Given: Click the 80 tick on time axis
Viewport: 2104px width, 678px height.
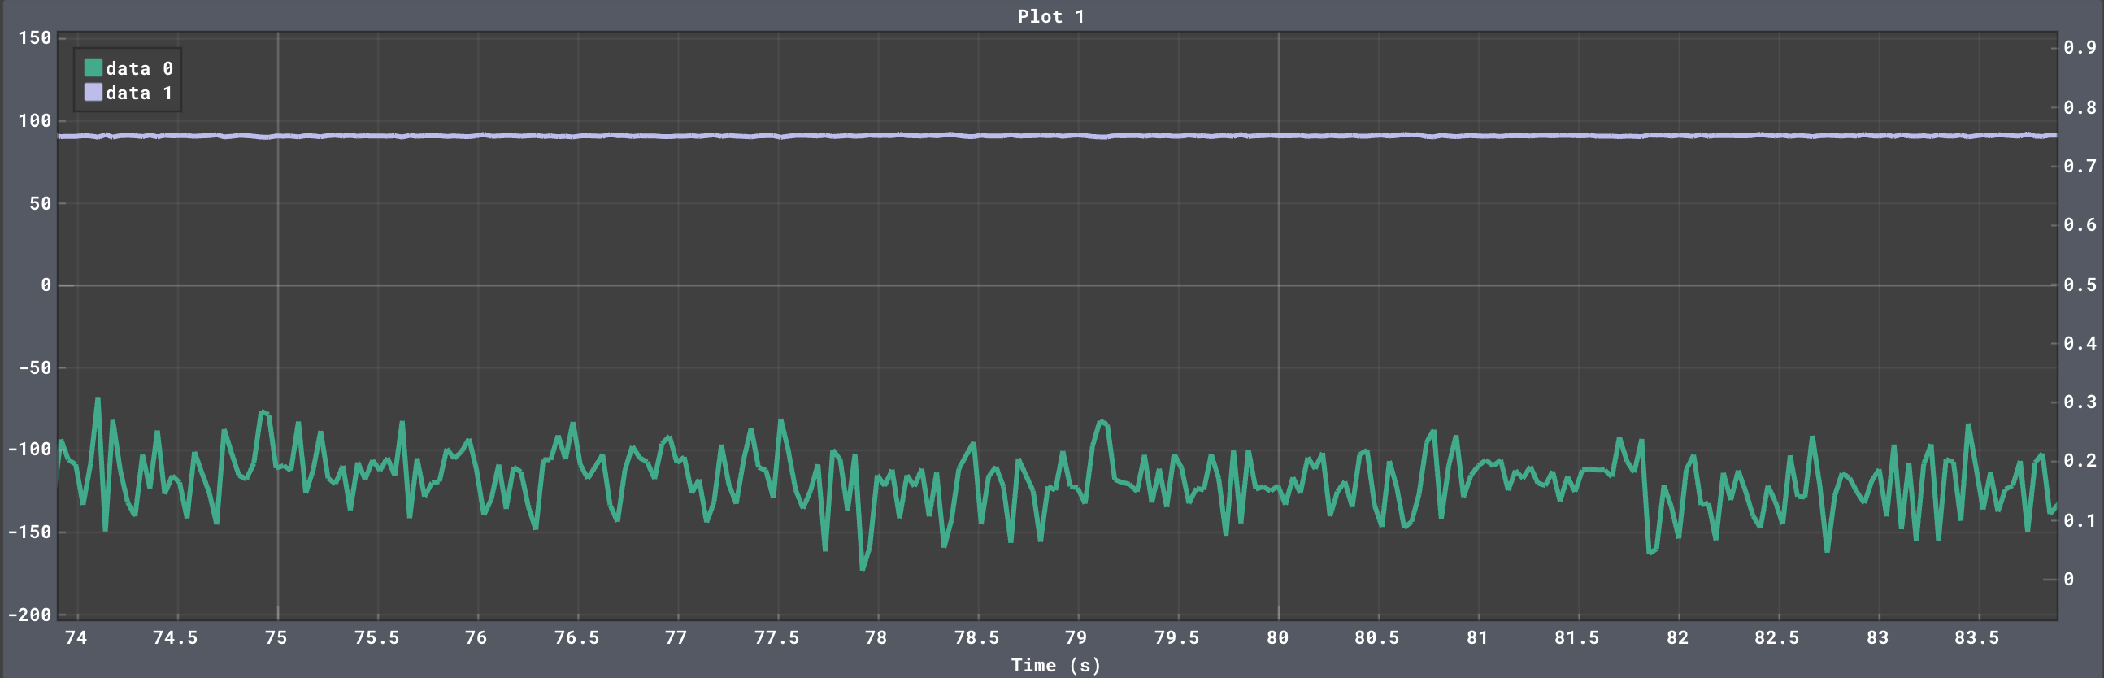Looking at the screenshot, I should point(1277,638).
